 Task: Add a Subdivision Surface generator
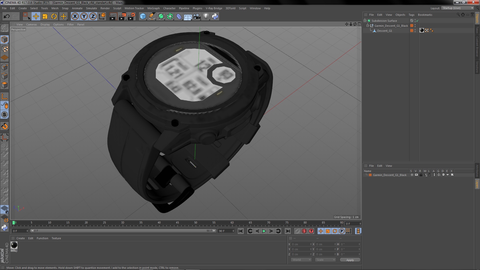coord(161,16)
